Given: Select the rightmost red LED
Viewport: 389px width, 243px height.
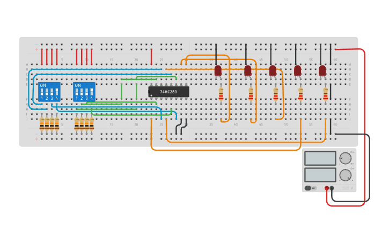Looking at the screenshot, I should coord(322,72).
